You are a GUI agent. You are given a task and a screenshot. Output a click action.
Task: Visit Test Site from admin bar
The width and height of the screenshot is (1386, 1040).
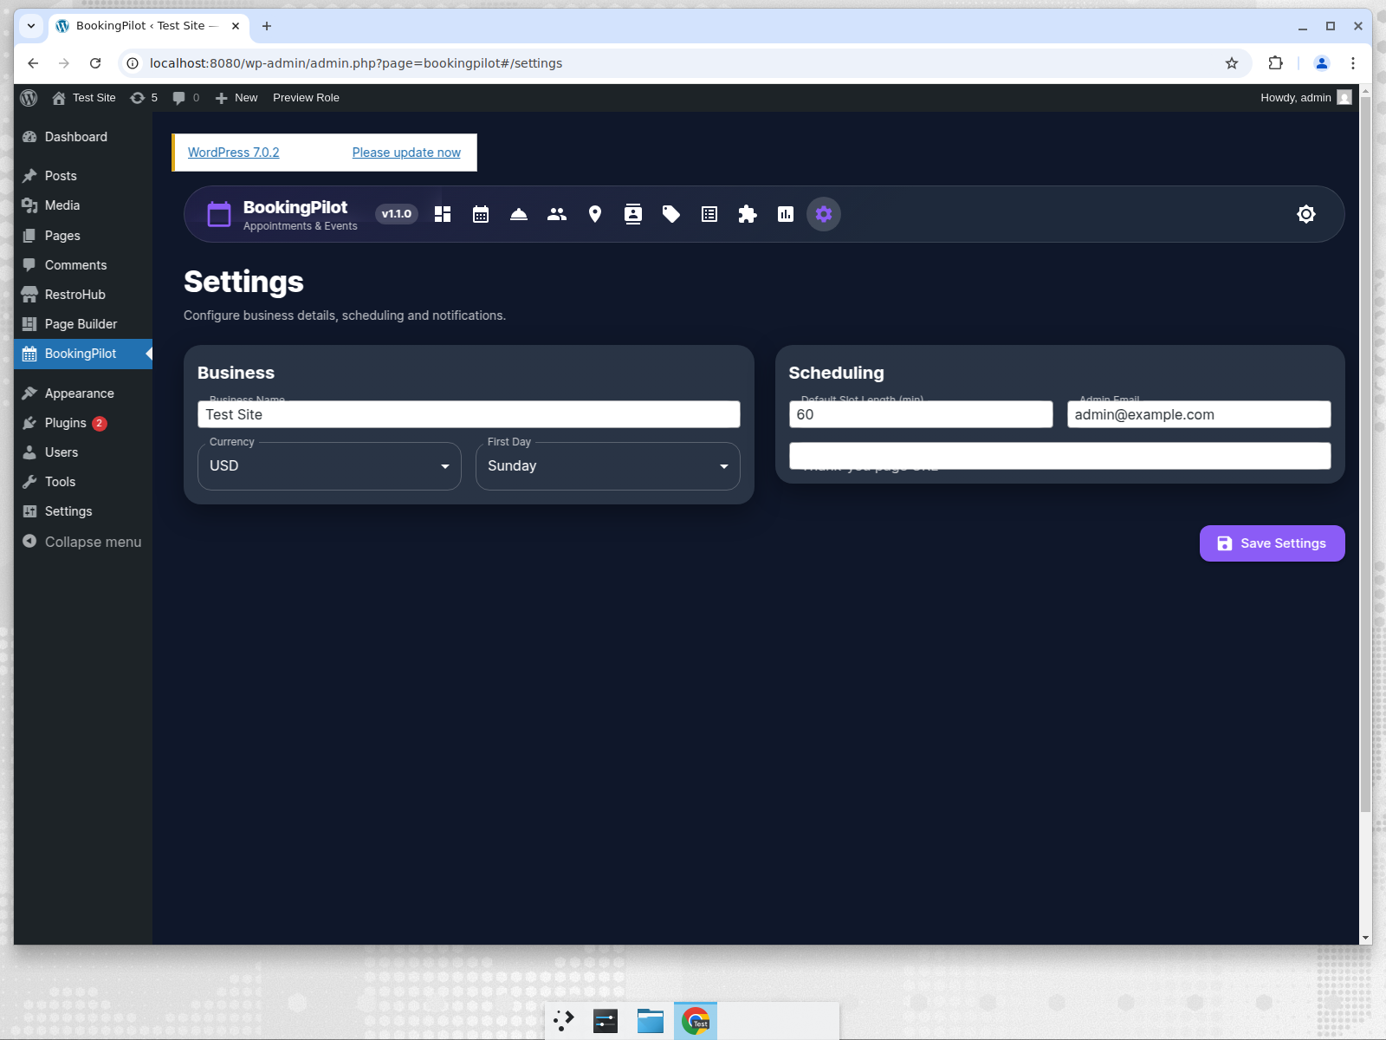84,98
